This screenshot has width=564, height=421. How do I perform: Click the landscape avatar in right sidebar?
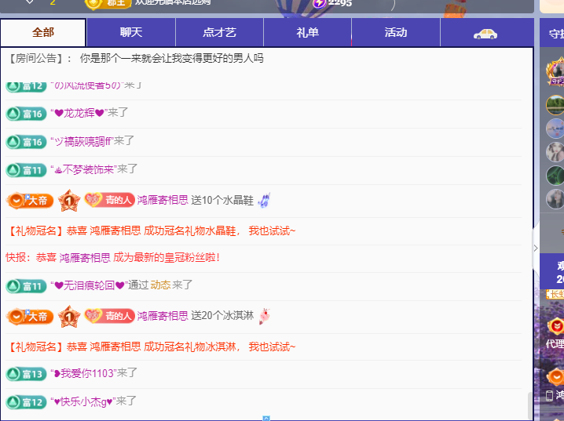(x=555, y=105)
